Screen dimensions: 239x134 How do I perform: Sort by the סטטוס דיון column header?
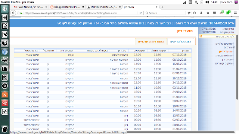(66, 51)
